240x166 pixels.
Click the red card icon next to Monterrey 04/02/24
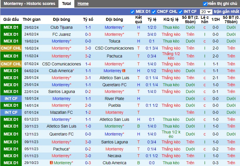click(124, 71)
